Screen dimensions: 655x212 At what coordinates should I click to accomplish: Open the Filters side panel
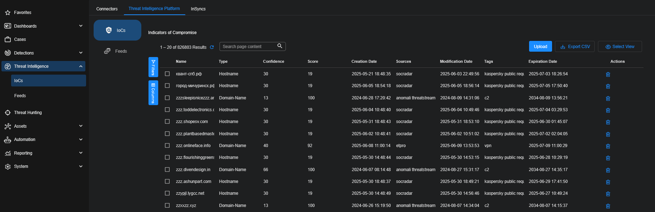click(x=153, y=67)
